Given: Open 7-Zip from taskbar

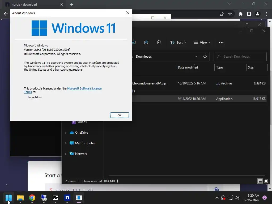Looking at the screenshot, I should pyautogui.click(x=56, y=198).
